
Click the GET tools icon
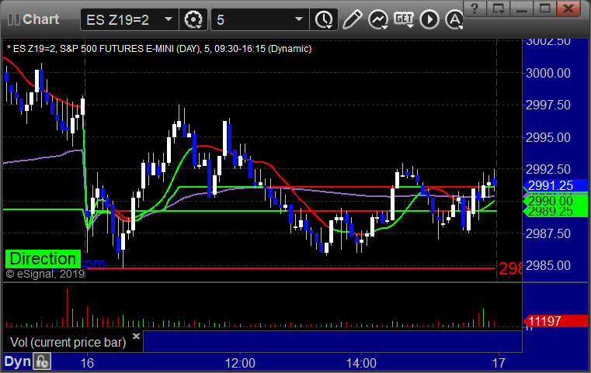click(x=404, y=19)
